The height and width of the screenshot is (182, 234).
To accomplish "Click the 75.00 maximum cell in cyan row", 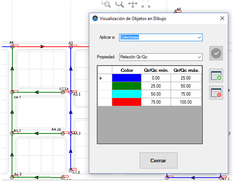I will pyautogui.click(x=186, y=94).
